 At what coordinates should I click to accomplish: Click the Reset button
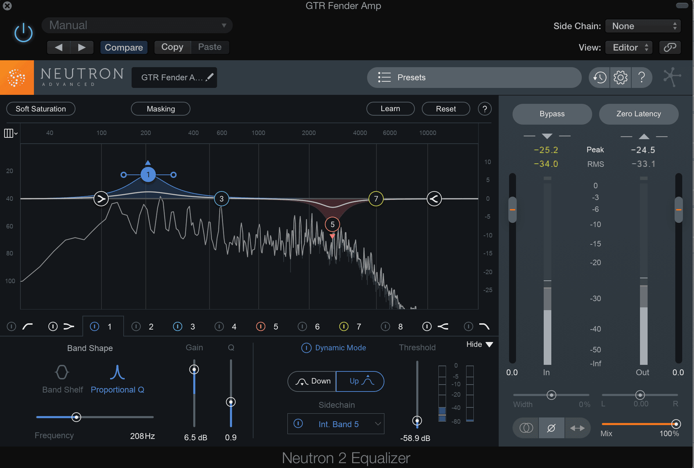pyautogui.click(x=446, y=109)
